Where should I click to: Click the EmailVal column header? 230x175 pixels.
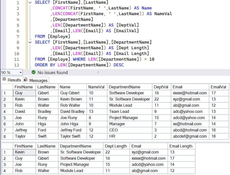[218, 87]
